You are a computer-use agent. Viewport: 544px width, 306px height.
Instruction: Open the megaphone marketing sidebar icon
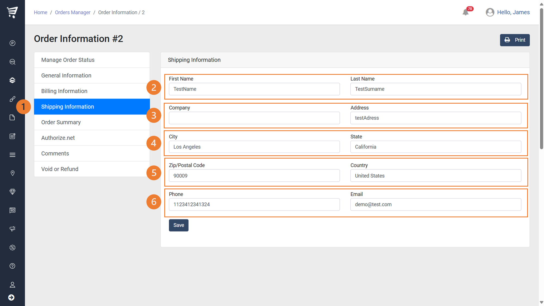click(12, 229)
